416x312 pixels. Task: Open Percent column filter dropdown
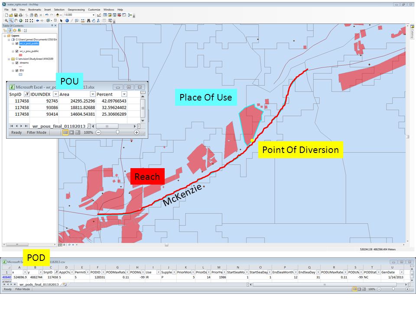coord(124,94)
